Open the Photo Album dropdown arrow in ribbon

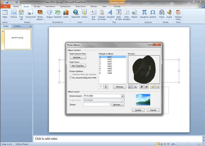(43, 19)
